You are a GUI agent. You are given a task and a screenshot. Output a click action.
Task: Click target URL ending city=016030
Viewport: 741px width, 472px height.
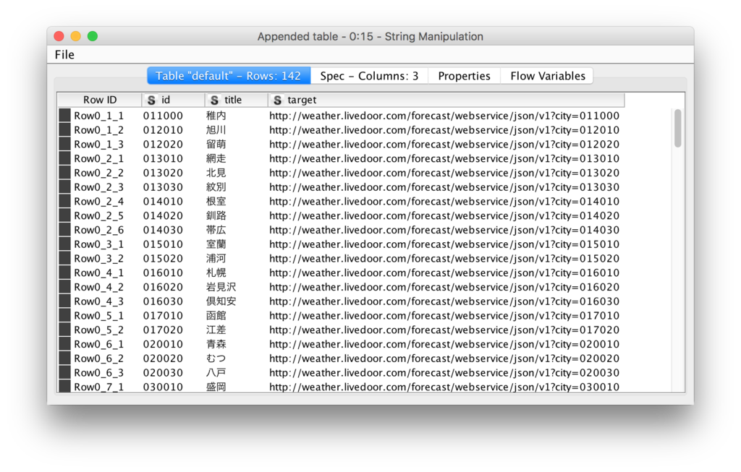(444, 301)
